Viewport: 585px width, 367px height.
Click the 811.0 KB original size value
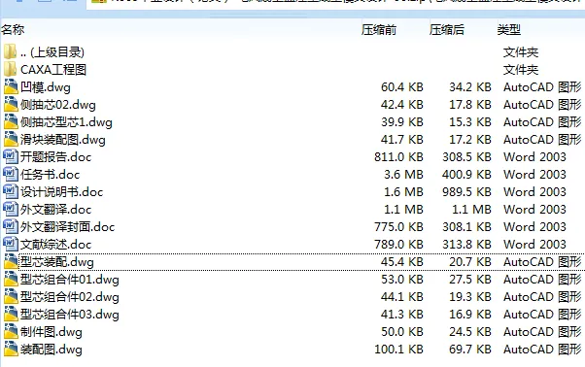398,157
